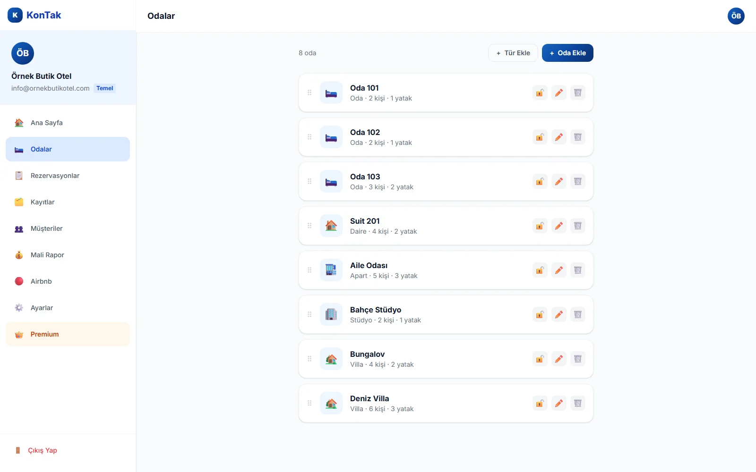The image size is (756, 472).
Task: Click the Tür Ekle button
Action: 513,53
